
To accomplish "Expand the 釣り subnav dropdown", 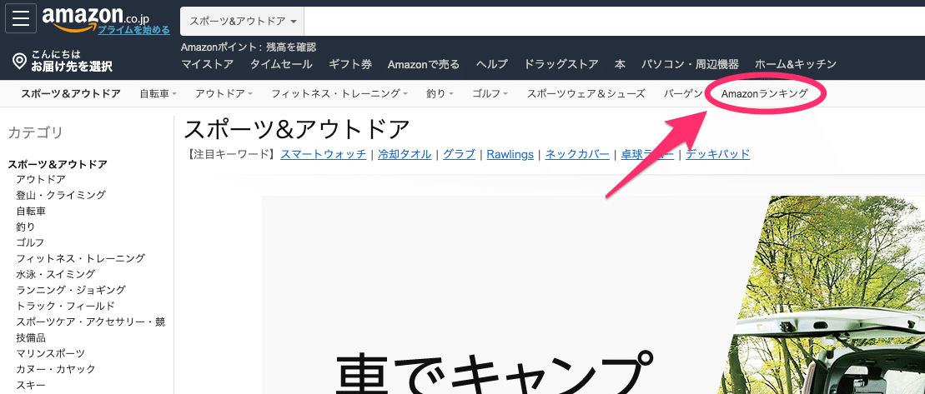I will click(440, 93).
